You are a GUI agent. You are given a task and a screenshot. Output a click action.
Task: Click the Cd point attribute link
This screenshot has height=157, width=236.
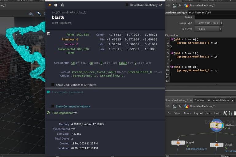(x=73, y=63)
